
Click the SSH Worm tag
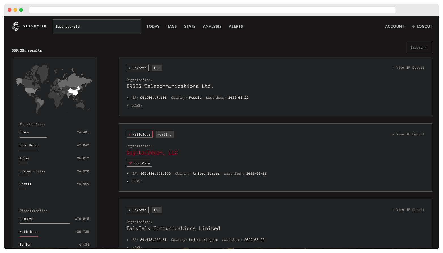139,163
